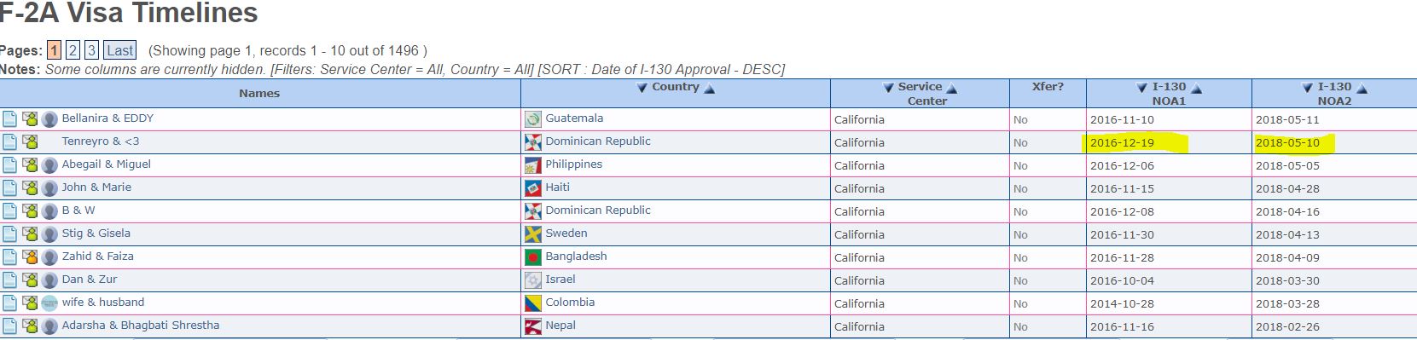Sort Country column descending arrow
Viewport: 1417px width, 340px height.
point(642,88)
